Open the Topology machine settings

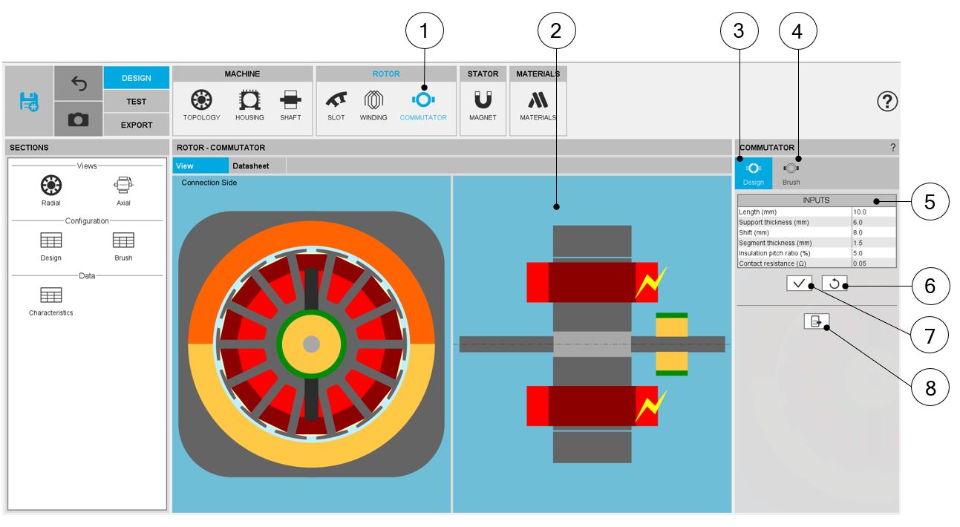coord(201,105)
